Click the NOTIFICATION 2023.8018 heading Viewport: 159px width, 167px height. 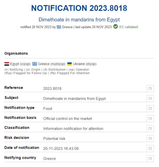point(79,8)
